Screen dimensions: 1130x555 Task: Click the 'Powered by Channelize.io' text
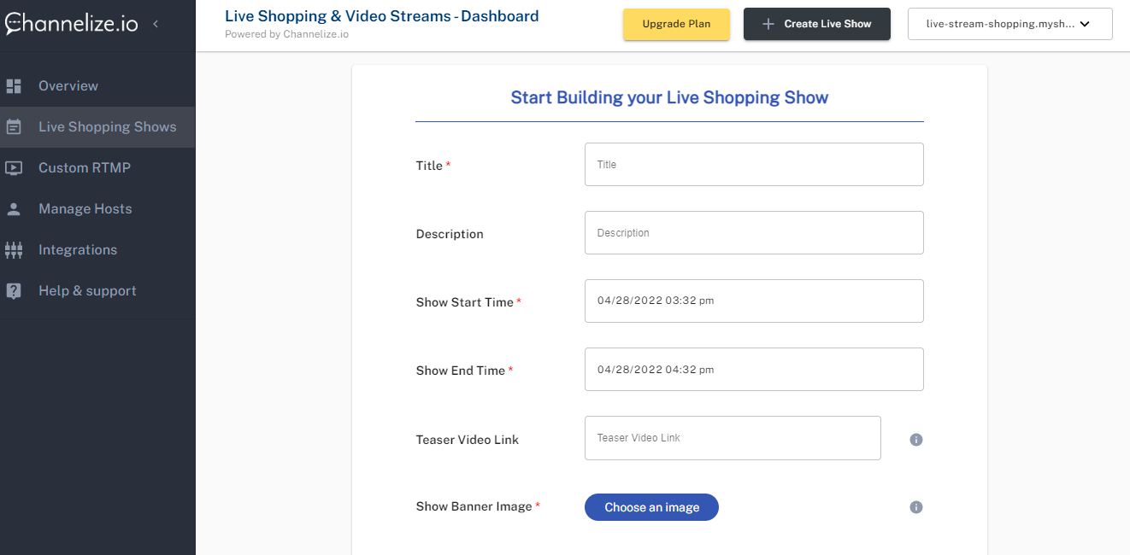pos(286,34)
